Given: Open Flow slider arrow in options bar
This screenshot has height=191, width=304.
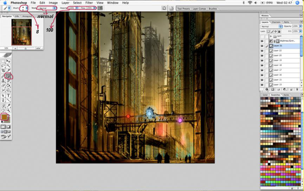Looking at the screenshot, I should [95, 8].
